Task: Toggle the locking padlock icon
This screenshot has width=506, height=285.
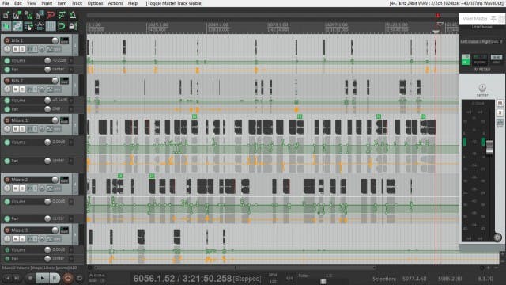Action: pyautogui.click(x=72, y=26)
